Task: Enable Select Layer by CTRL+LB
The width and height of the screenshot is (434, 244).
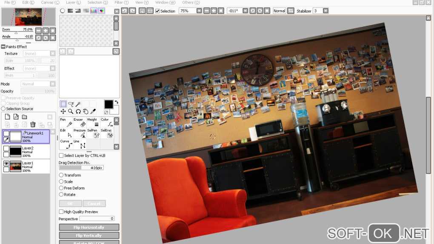Action: coord(61,156)
